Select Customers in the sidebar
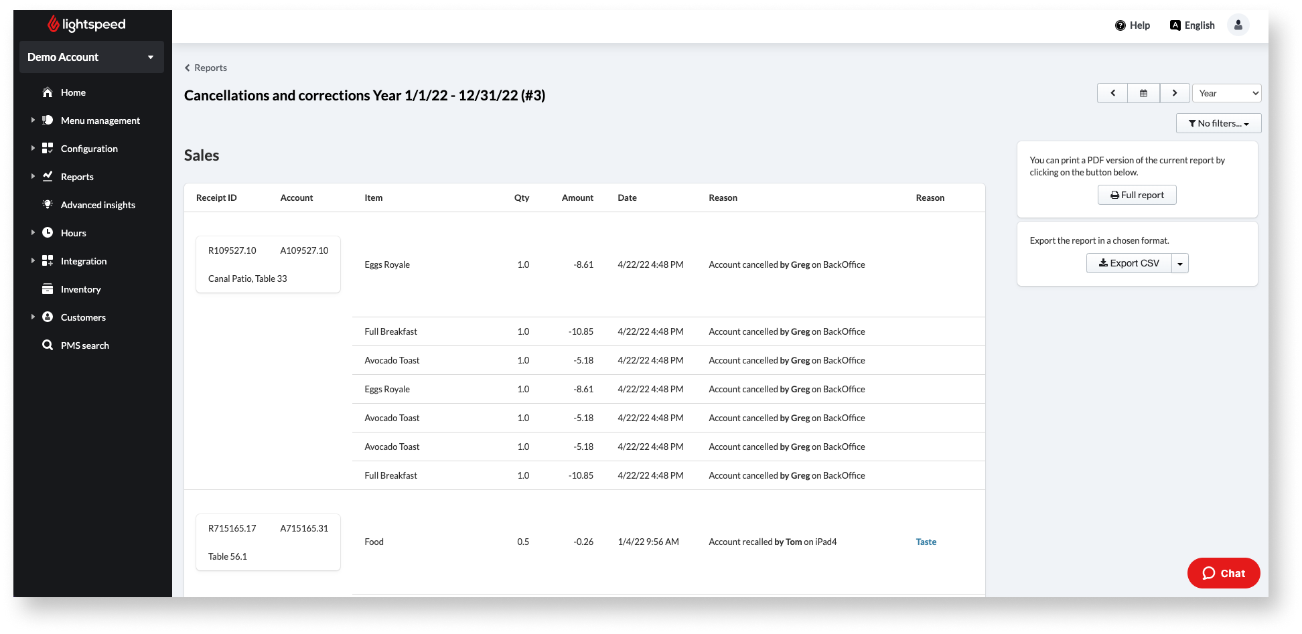The width and height of the screenshot is (1302, 634). [x=83, y=317]
